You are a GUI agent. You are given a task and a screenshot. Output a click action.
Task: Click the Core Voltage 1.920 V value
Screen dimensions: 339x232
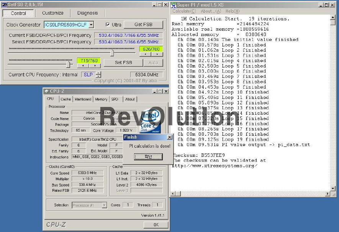[126, 130]
